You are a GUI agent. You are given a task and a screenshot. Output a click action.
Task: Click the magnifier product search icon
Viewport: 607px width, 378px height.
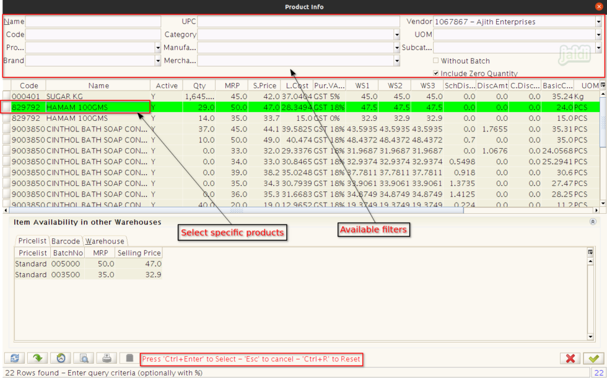[x=84, y=358]
